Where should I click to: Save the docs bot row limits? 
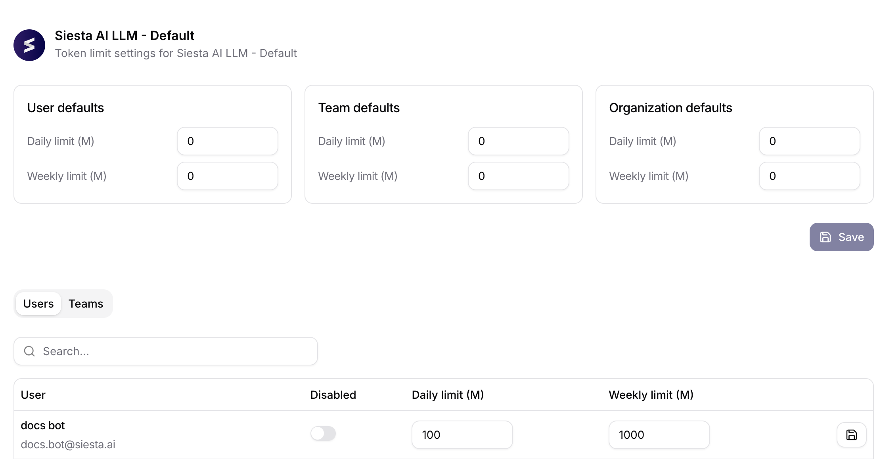coord(851,435)
